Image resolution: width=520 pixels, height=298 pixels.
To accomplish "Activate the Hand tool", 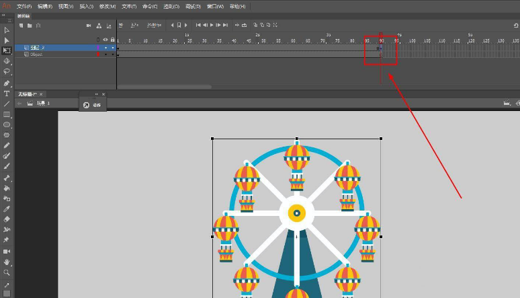I will pyautogui.click(x=7, y=262).
